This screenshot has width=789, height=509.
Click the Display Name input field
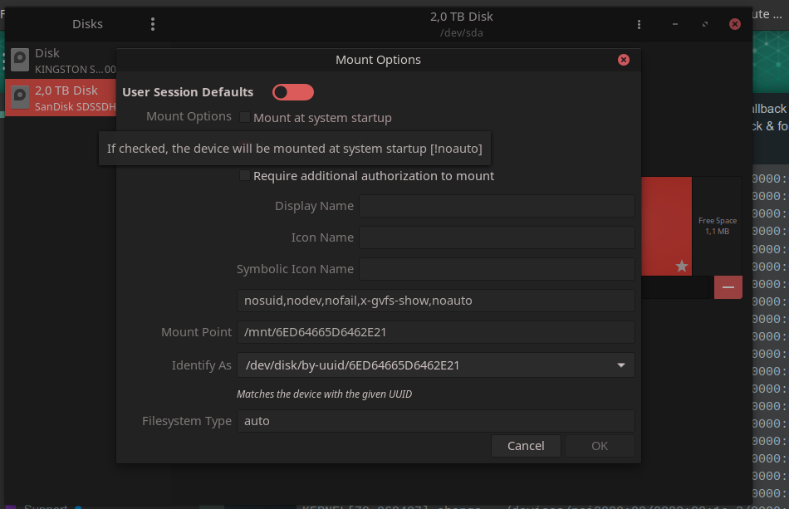497,206
